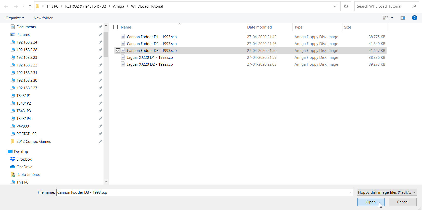This screenshot has width=422, height=210.
Task: Create a New folder
Action: tap(43, 18)
